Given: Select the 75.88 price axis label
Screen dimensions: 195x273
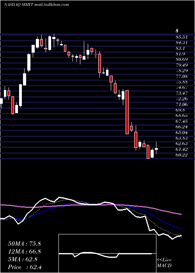Looking at the screenshot, I should click(x=182, y=82).
